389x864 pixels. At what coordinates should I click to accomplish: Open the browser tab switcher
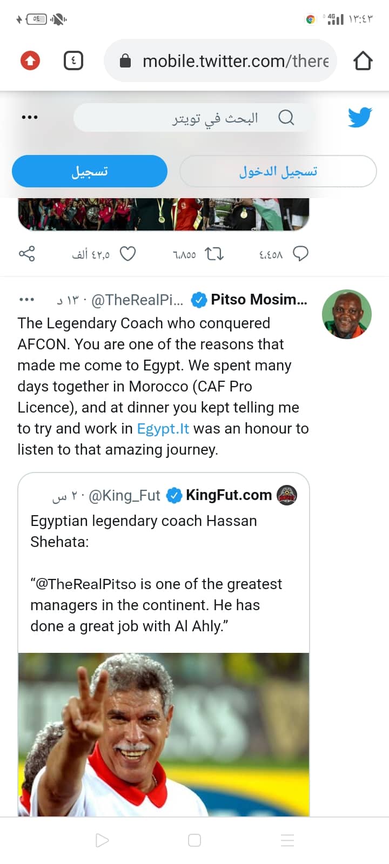(x=73, y=60)
